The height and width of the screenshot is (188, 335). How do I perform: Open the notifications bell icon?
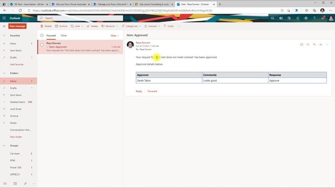click(298, 18)
